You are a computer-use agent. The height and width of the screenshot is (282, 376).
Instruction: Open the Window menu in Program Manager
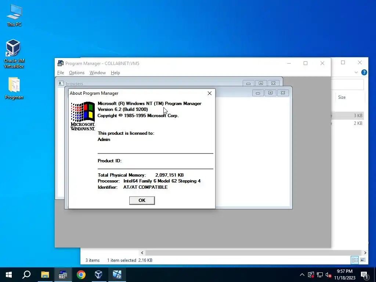tap(98, 73)
